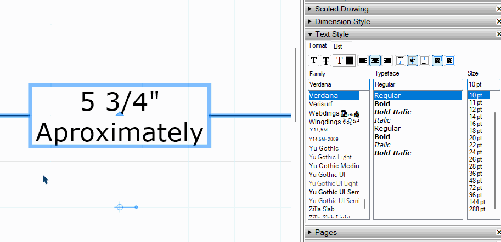Select the Format tab
Image resolution: width=501 pixels, height=242 pixels.
(x=318, y=46)
